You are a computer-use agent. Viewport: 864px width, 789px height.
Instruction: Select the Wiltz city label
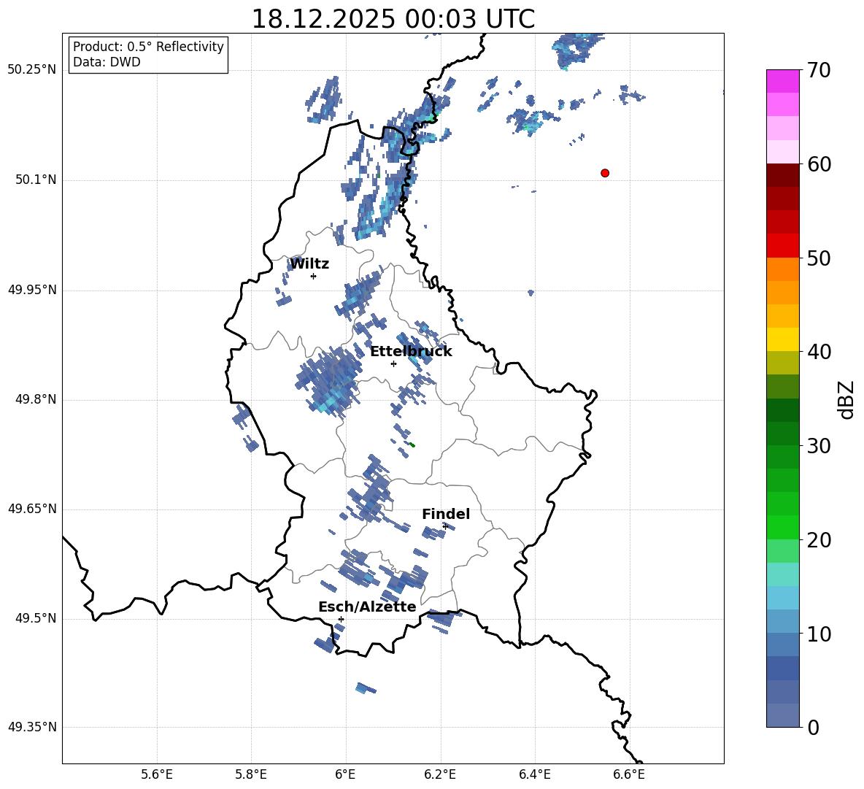pos(309,264)
